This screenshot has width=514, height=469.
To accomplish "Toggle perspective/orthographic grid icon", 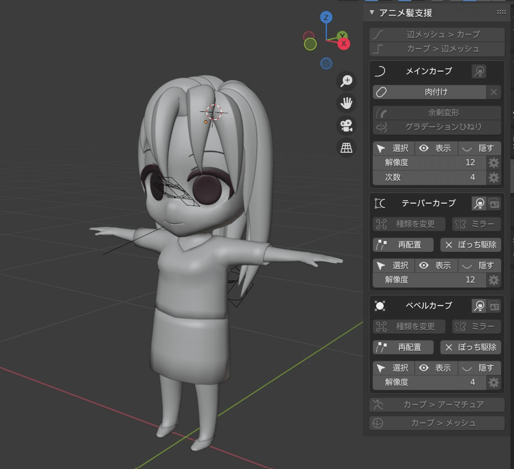I will (x=346, y=148).
